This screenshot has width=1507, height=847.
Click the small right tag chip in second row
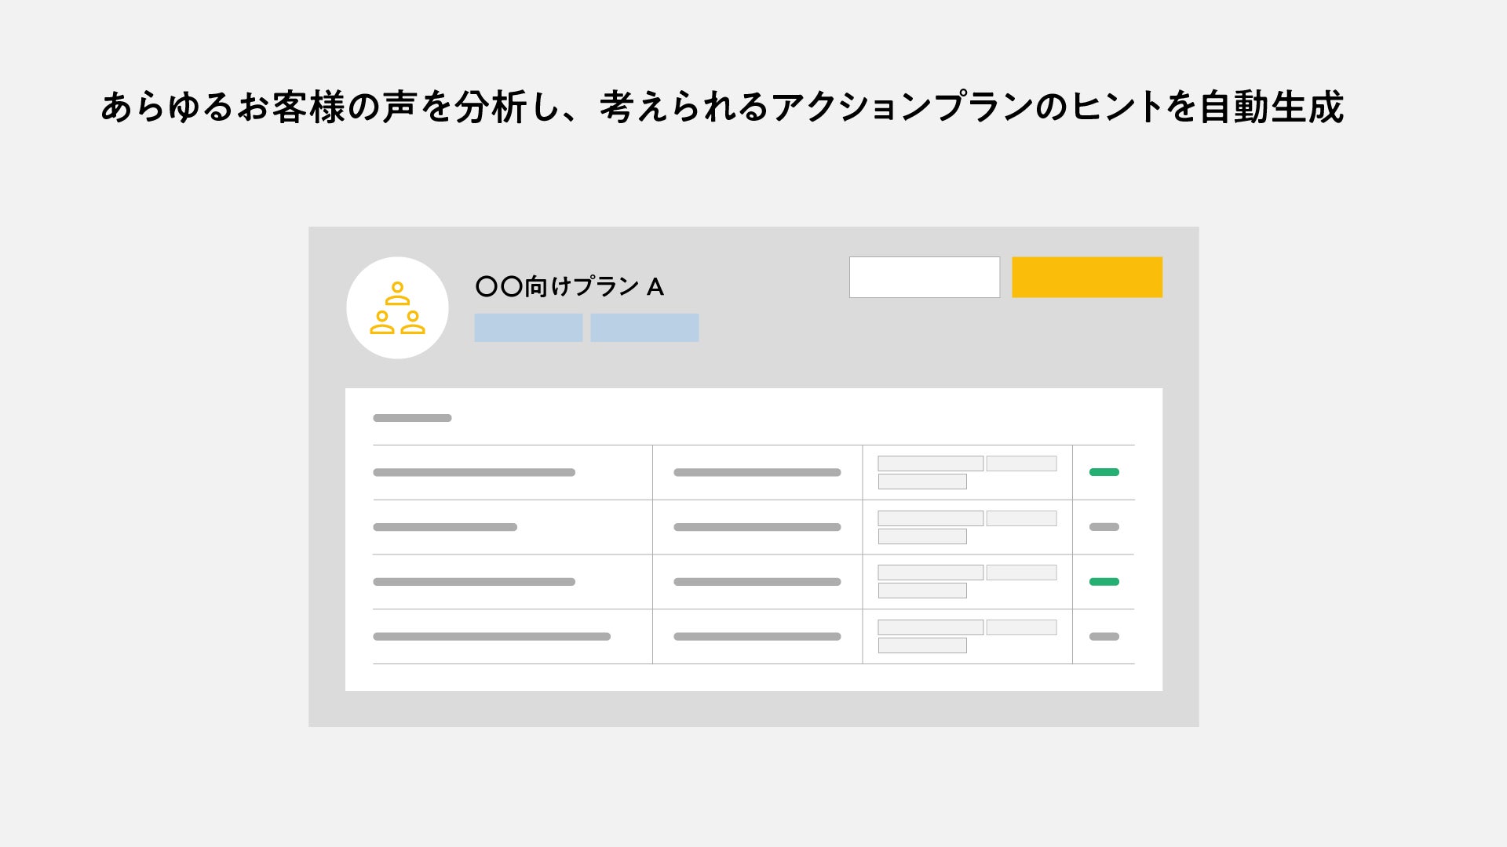click(1021, 518)
